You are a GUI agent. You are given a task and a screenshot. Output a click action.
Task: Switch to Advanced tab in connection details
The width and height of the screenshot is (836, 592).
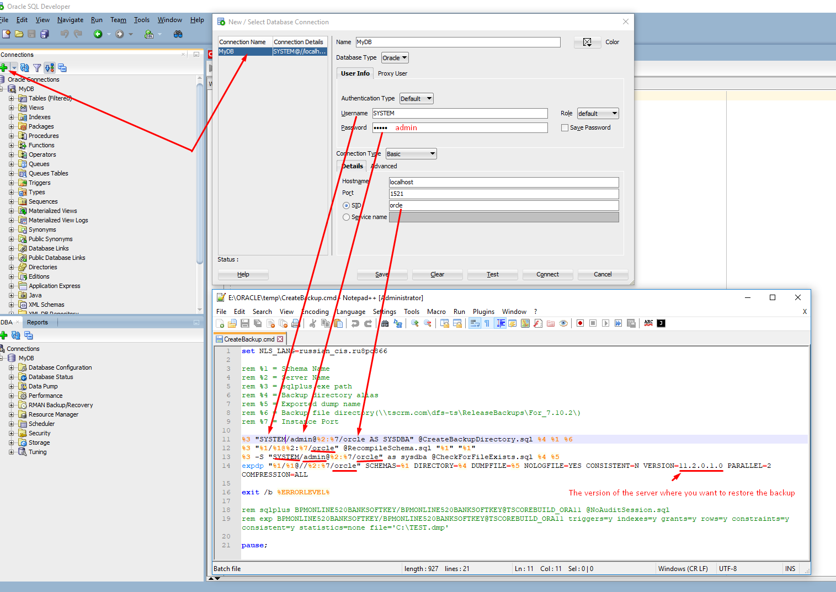point(385,166)
